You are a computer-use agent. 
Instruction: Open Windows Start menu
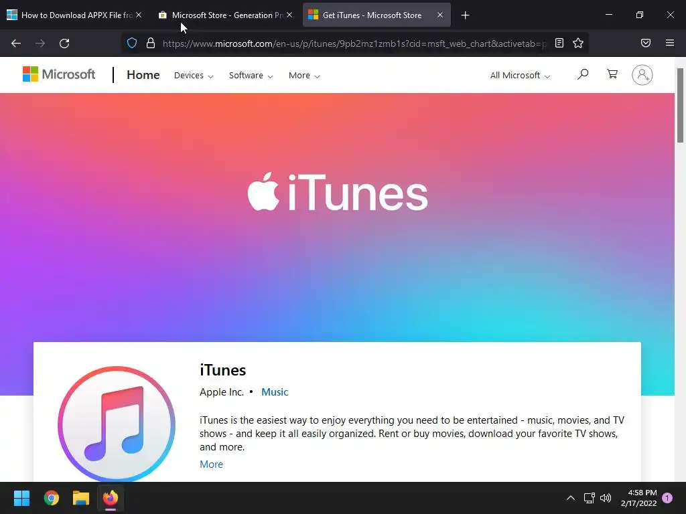tap(21, 498)
